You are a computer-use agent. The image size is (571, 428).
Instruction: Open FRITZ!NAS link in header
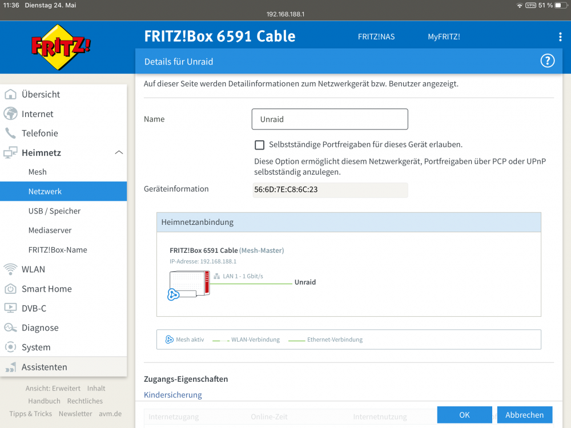[376, 37]
